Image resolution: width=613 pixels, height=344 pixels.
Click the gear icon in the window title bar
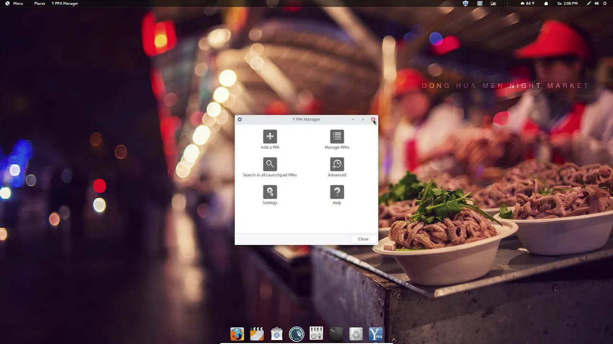click(x=240, y=119)
